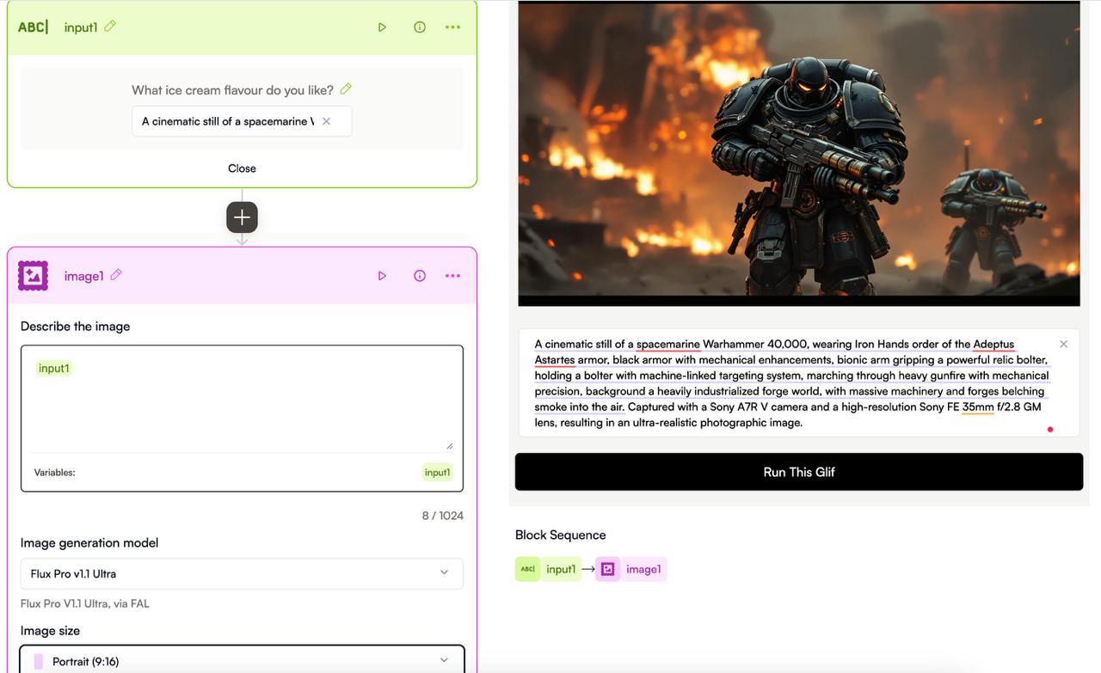Close the input1 block panel

click(242, 168)
